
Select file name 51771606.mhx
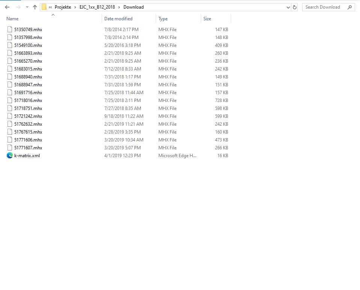click(x=28, y=140)
